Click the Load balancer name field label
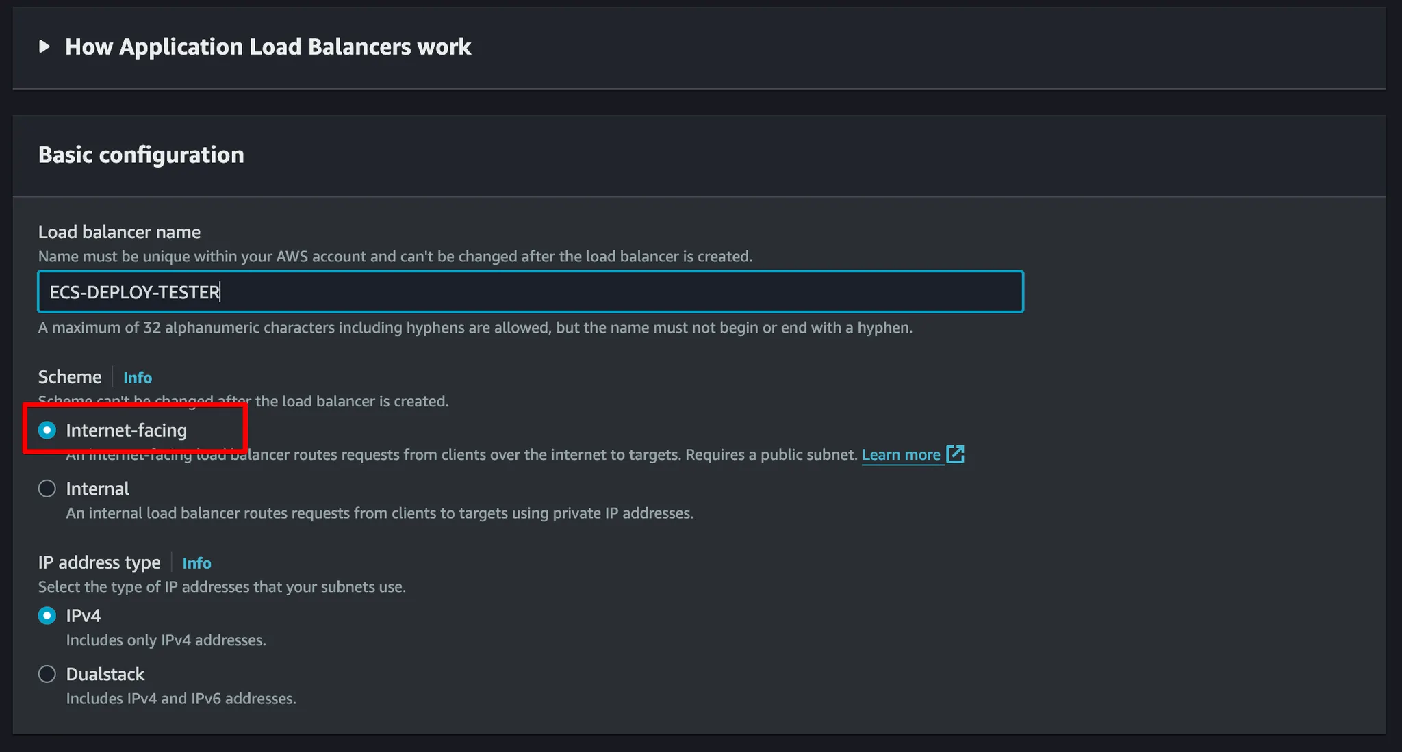Viewport: 1402px width, 752px height. click(x=119, y=232)
